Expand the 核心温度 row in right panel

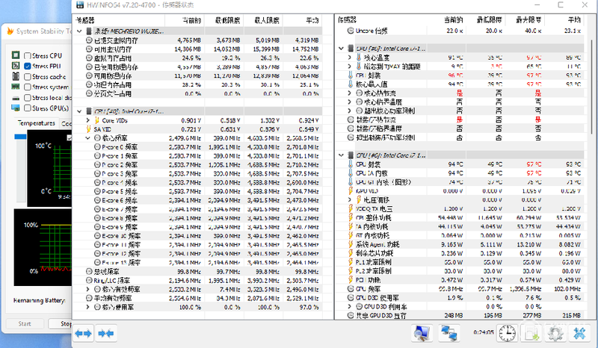pos(349,58)
